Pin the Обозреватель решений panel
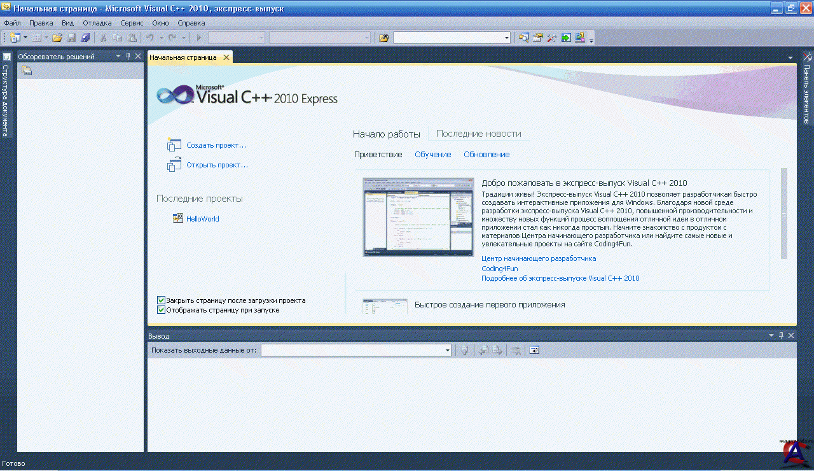The width and height of the screenshot is (814, 471). point(128,57)
